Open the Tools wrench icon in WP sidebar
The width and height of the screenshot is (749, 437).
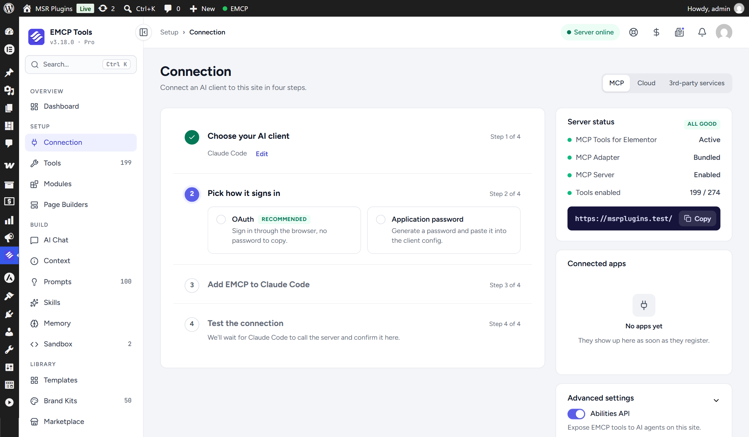pyautogui.click(x=9, y=350)
